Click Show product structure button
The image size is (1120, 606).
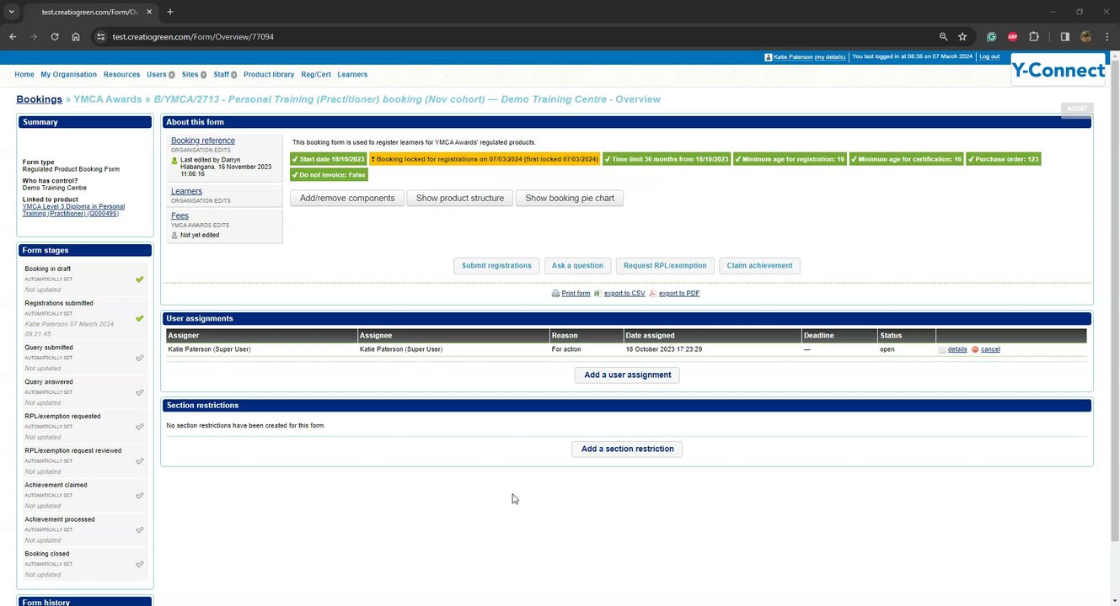point(460,199)
